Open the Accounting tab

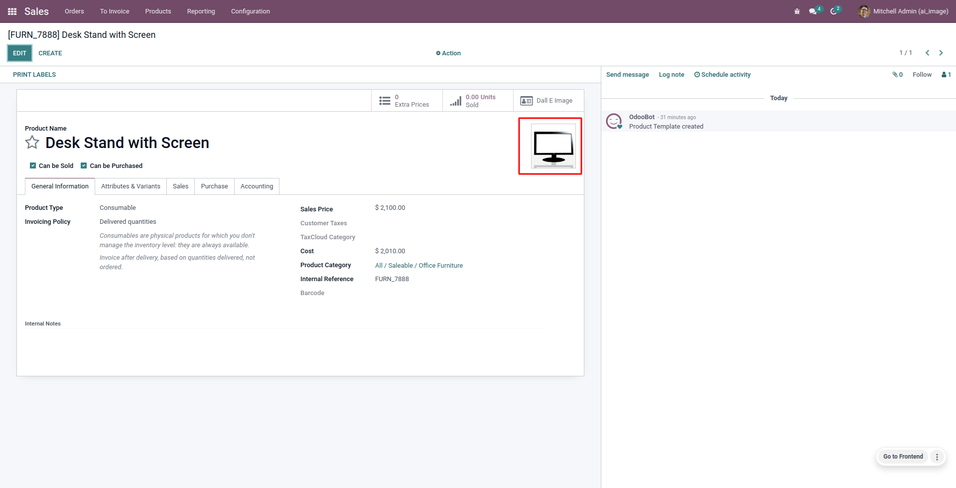click(257, 186)
